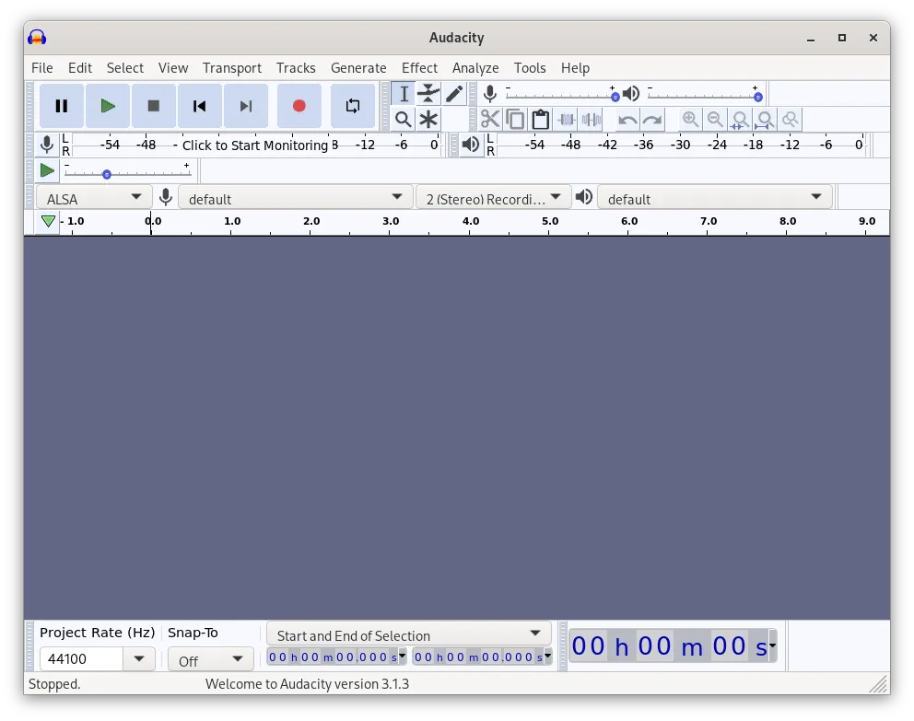The width and height of the screenshot is (914, 721).
Task: Change the Snap-To setting from Off
Action: pyautogui.click(x=210, y=658)
